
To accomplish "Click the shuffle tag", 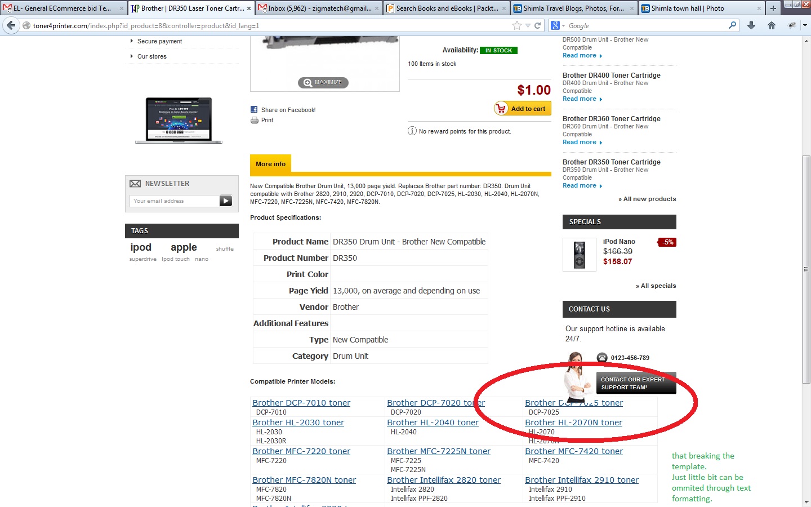I will (225, 248).
